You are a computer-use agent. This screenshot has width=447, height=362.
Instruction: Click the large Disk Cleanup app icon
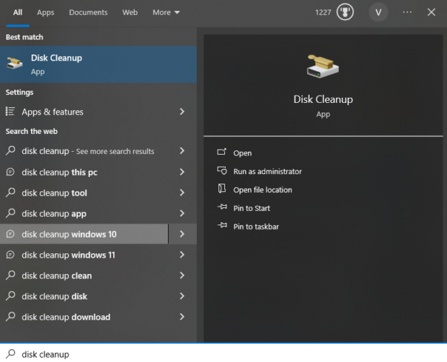pos(323,66)
